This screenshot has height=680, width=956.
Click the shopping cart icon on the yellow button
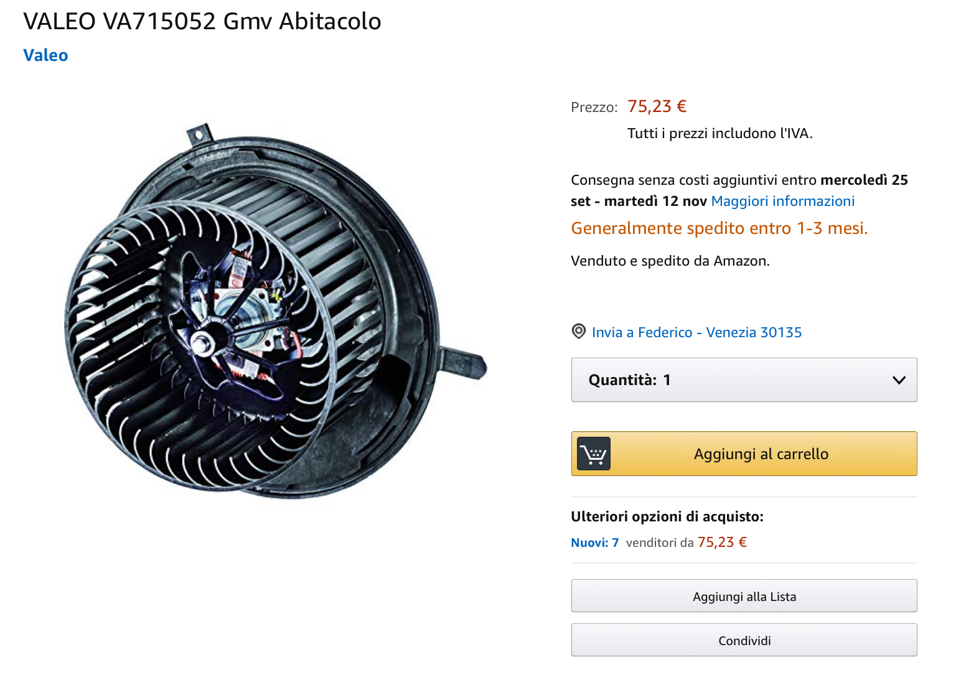coord(594,454)
